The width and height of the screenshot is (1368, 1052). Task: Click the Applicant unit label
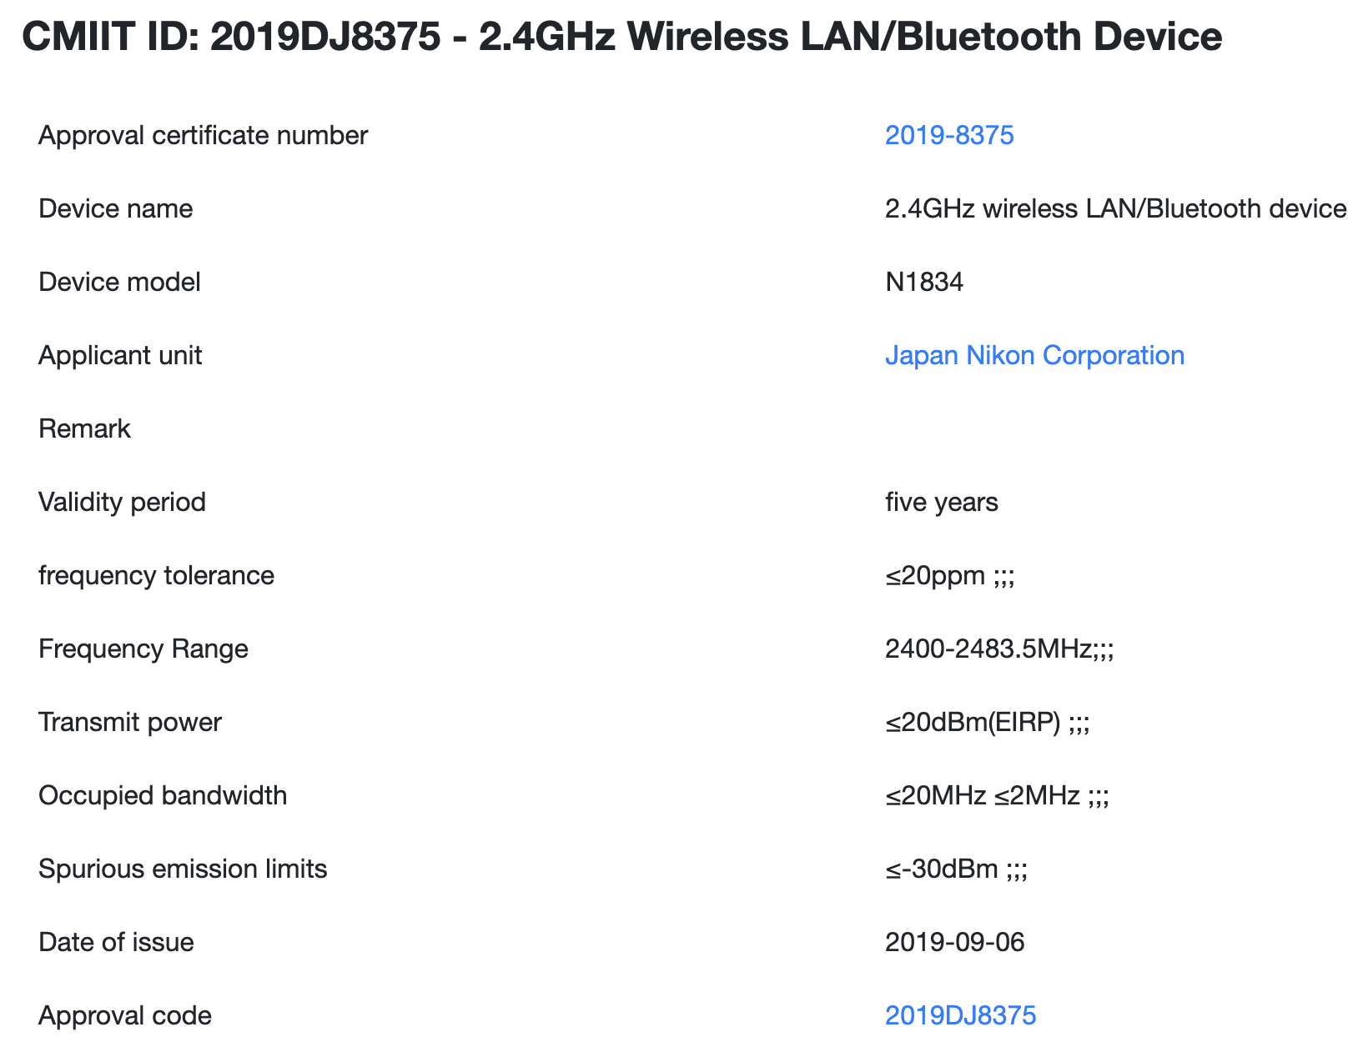point(120,355)
